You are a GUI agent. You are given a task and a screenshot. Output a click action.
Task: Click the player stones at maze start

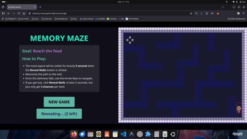130,40
